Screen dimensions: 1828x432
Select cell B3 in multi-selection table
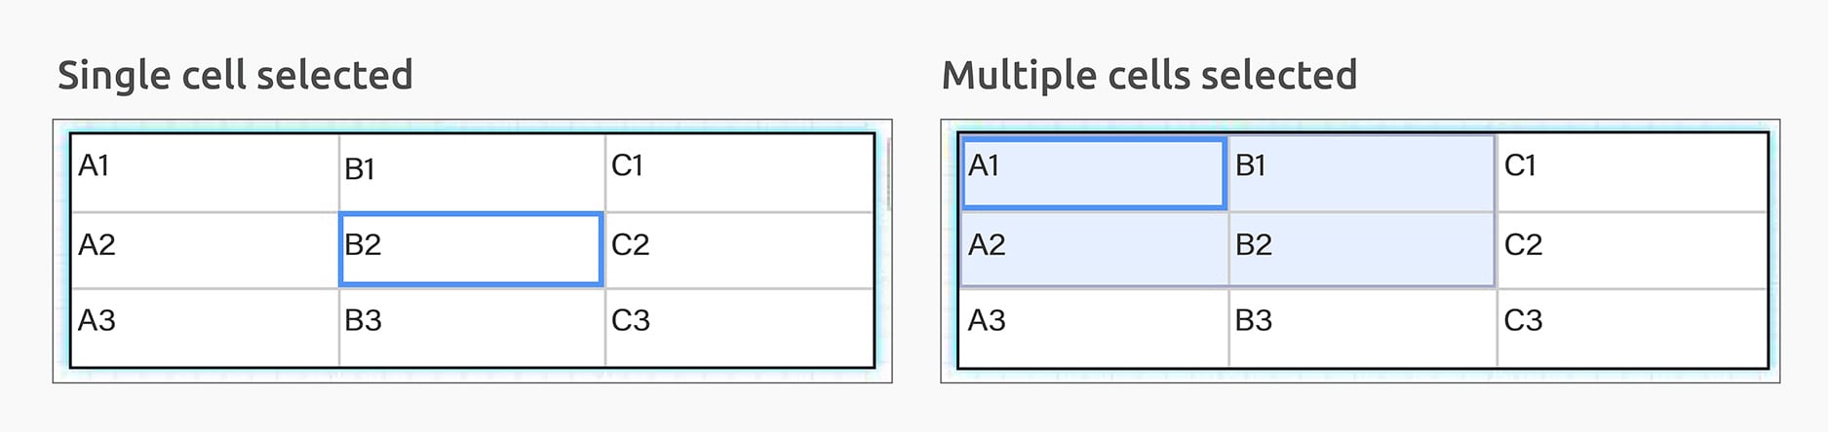(1362, 327)
